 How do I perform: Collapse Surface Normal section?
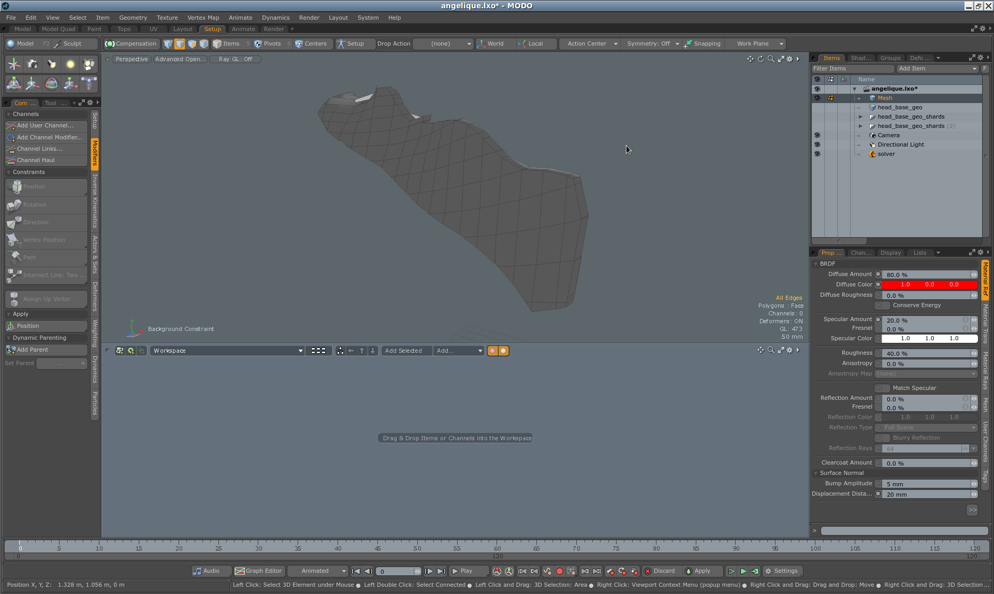[816, 473]
